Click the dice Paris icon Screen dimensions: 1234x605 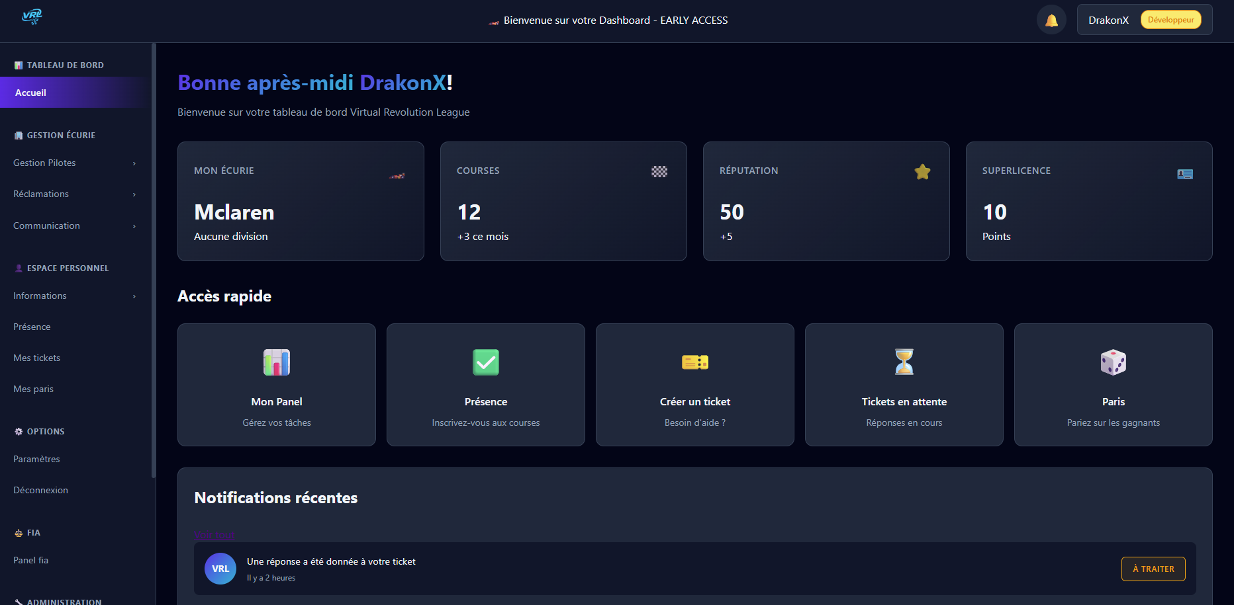pyautogui.click(x=1114, y=362)
